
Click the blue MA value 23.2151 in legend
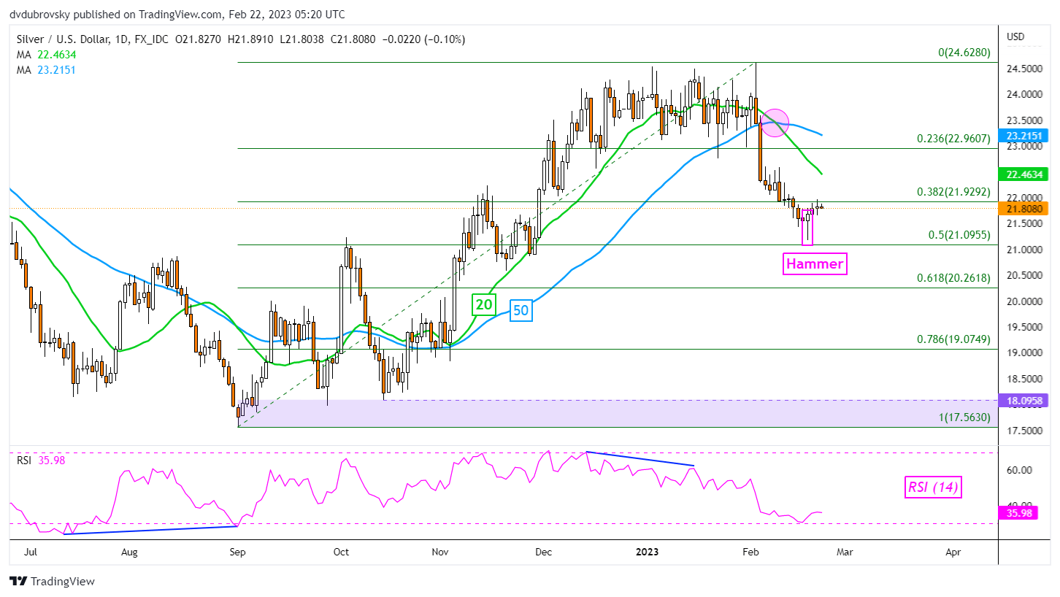pos(55,70)
